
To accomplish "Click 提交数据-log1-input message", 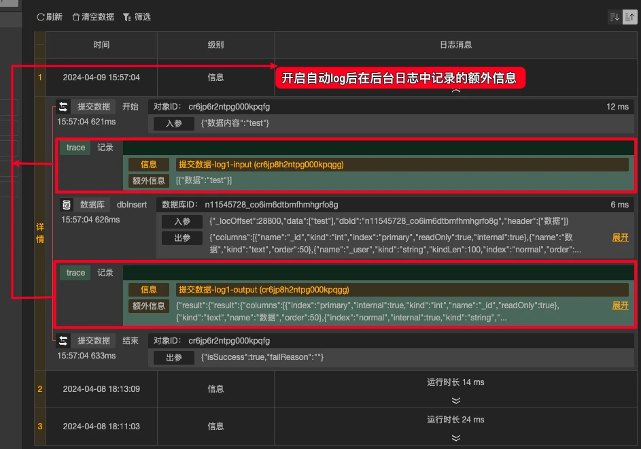I will (x=261, y=165).
